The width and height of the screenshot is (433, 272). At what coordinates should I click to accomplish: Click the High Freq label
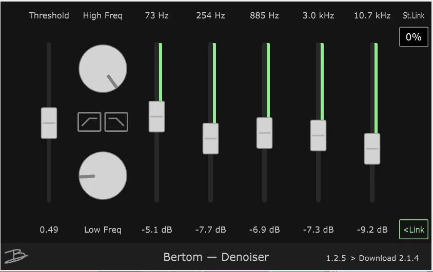click(x=103, y=16)
